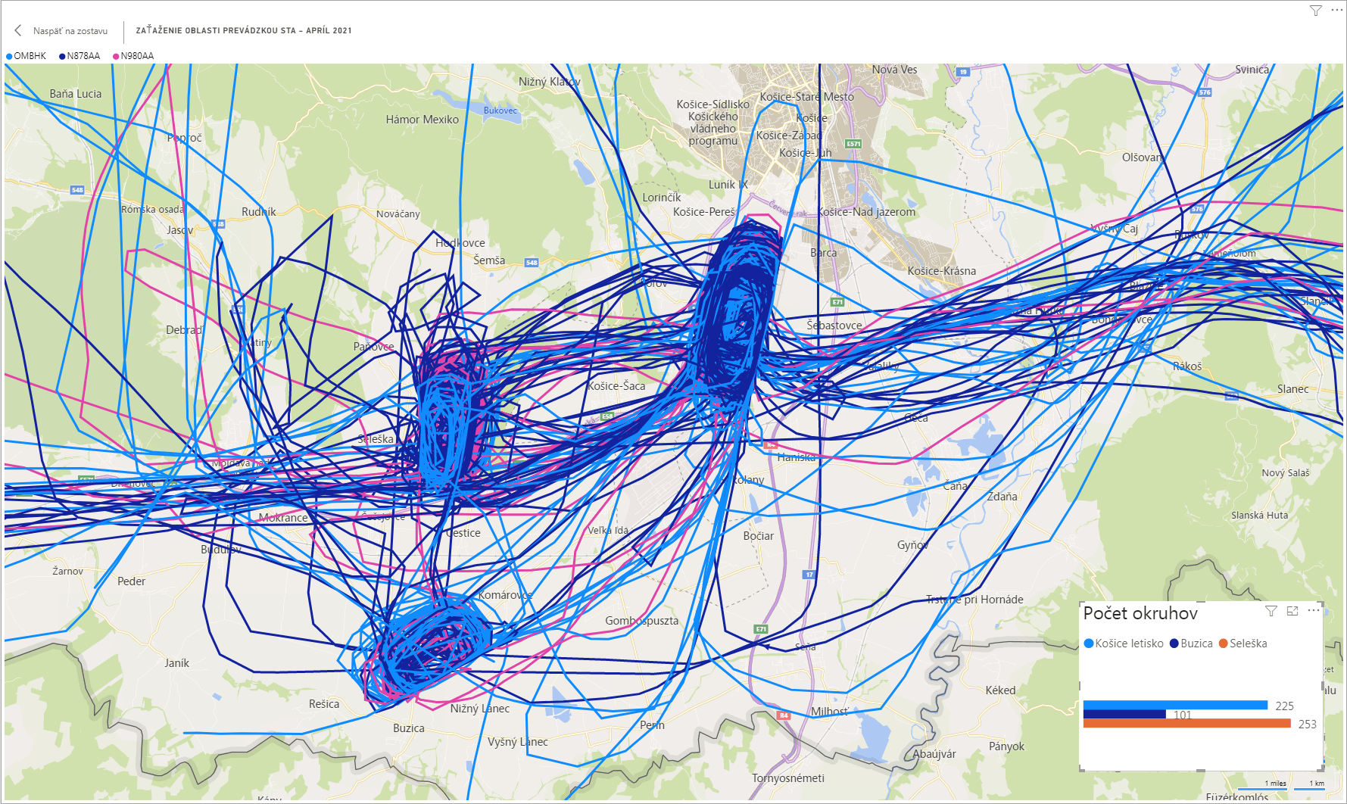Toggle the OMBHK legend item

click(x=30, y=56)
